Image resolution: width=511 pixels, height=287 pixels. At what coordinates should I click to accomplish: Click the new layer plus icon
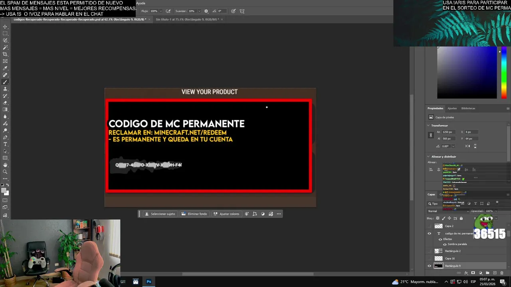[495, 273]
